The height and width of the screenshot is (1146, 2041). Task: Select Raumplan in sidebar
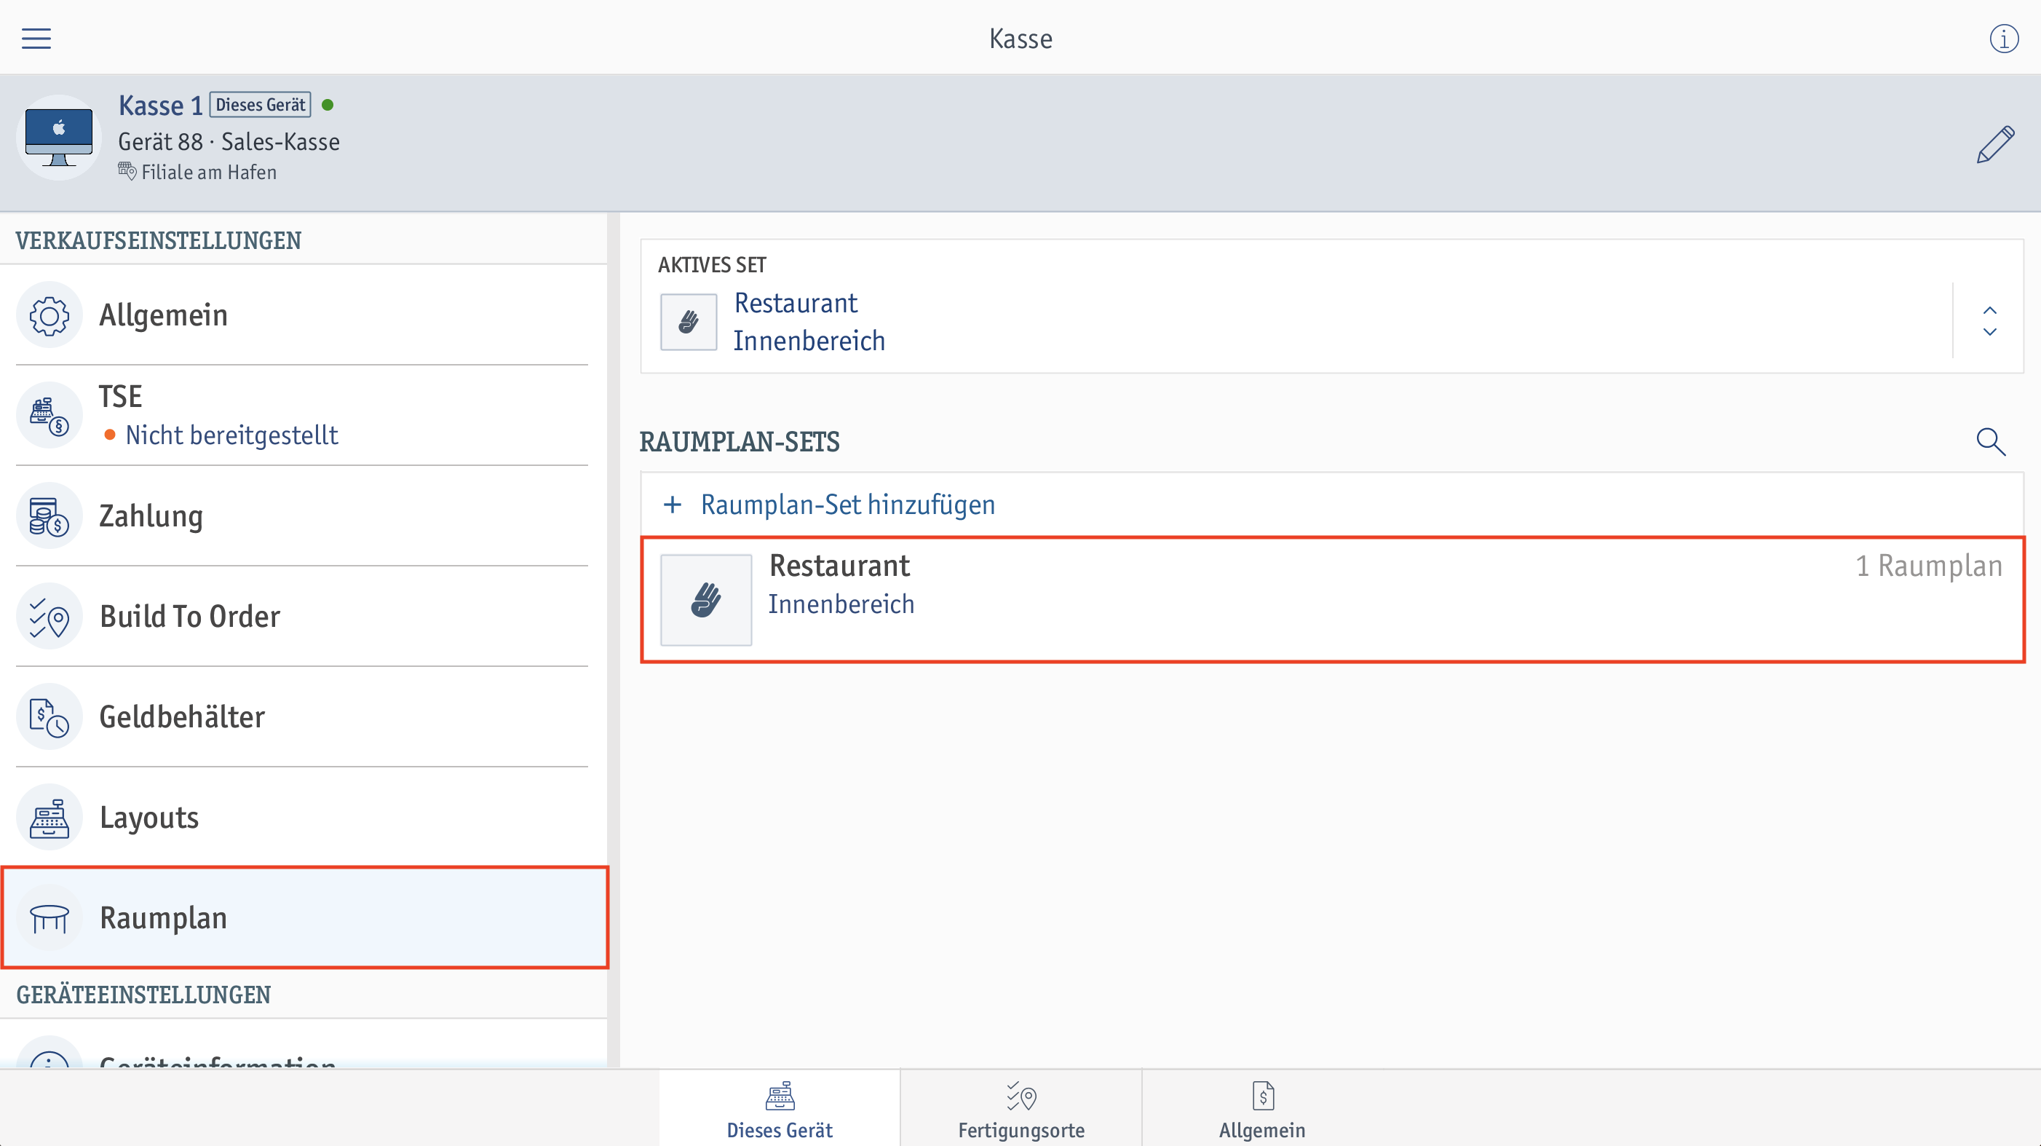click(x=304, y=918)
